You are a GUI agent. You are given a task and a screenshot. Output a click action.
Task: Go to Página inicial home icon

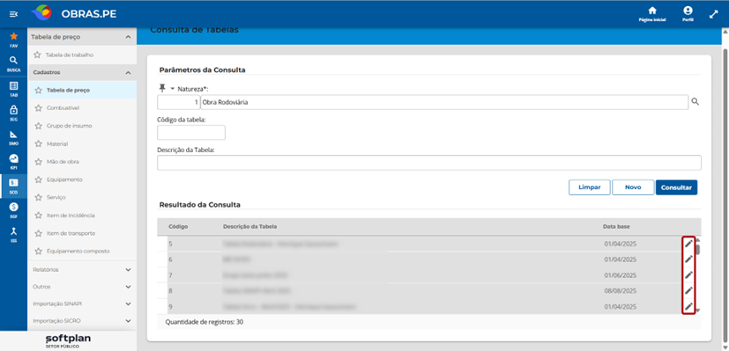coord(652,11)
